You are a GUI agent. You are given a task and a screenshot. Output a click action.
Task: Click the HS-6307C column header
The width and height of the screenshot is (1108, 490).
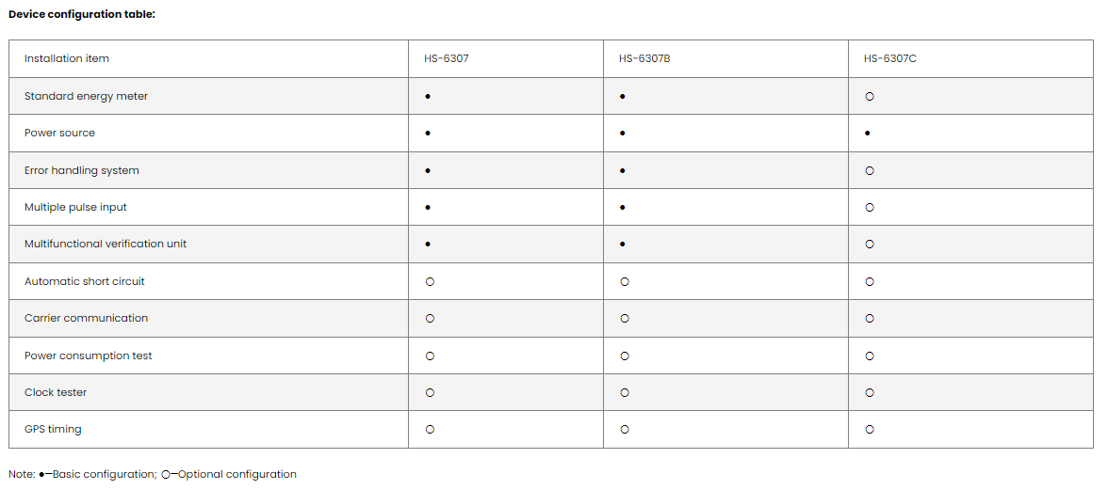pyautogui.click(x=889, y=59)
